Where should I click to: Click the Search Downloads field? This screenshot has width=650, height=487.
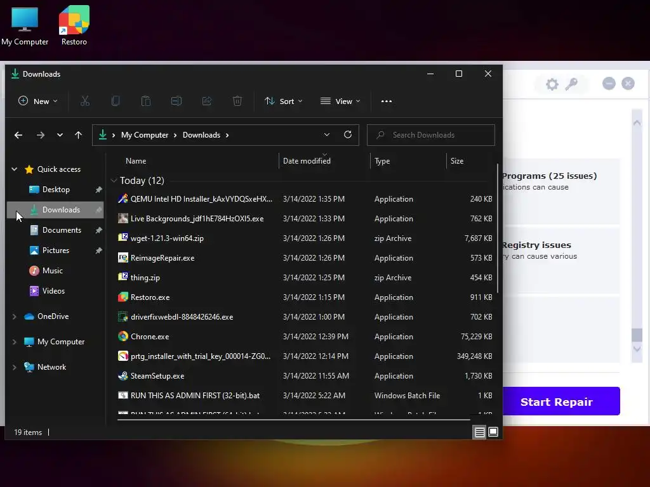[x=431, y=135]
